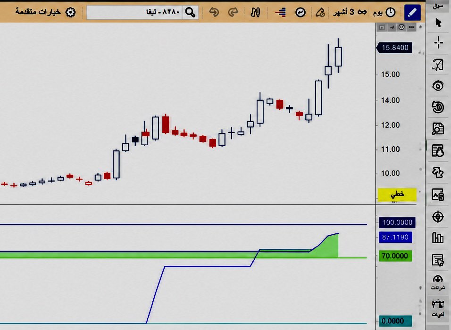
Task: Click the second small icon above price axis
Action: click(x=392, y=27)
